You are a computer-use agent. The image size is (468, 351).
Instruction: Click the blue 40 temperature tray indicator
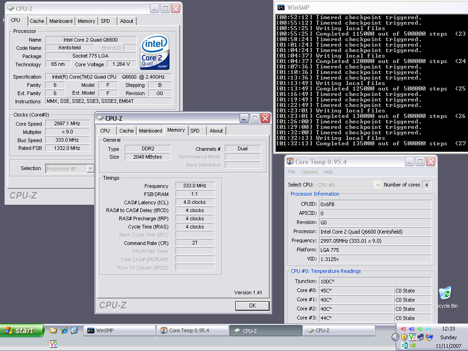click(412, 329)
